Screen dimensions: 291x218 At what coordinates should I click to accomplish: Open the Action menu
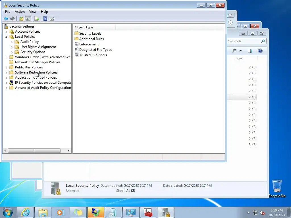pos(20,11)
